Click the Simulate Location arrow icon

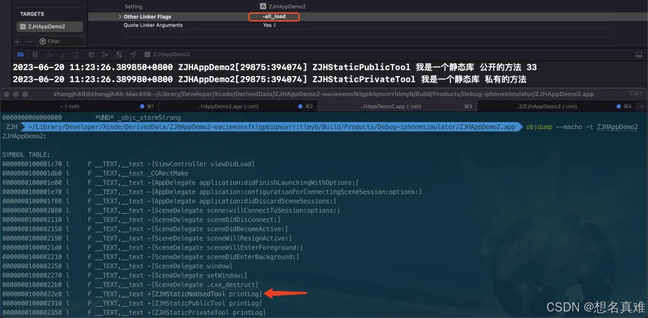(133, 54)
